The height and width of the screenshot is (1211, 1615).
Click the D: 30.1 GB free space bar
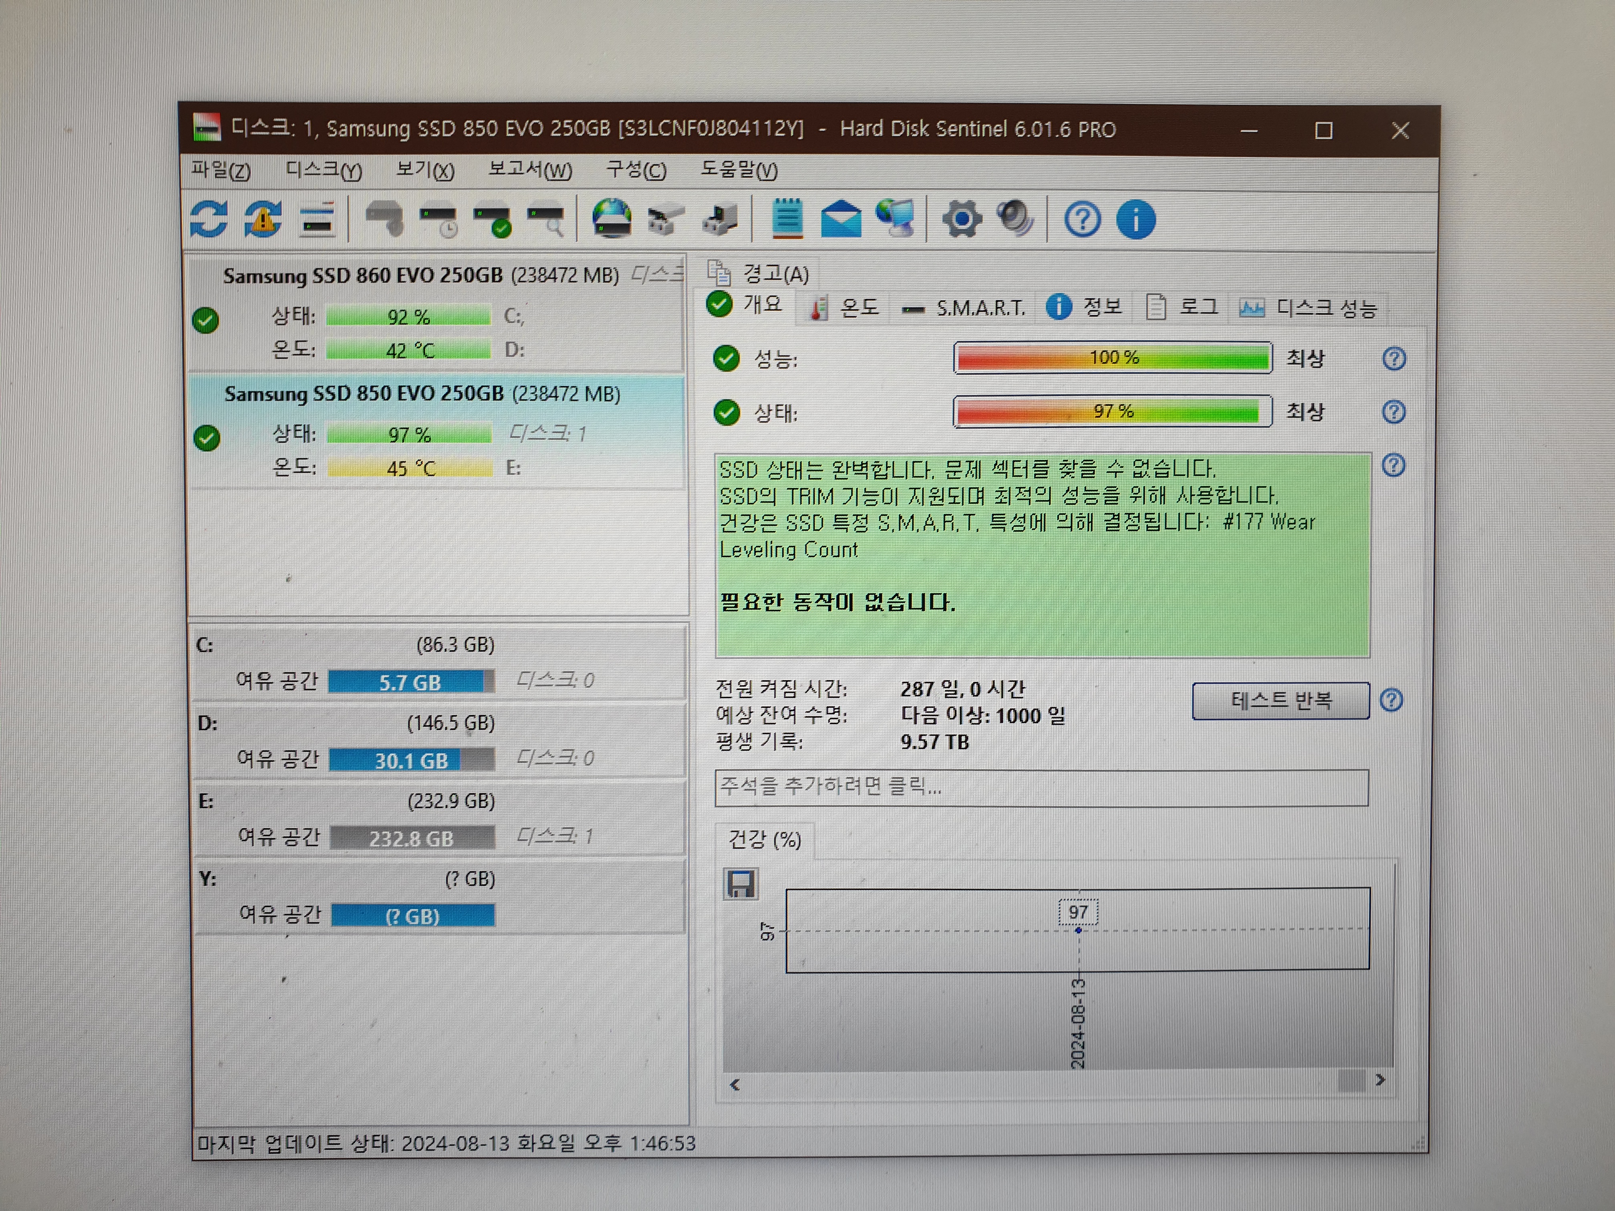coord(412,760)
